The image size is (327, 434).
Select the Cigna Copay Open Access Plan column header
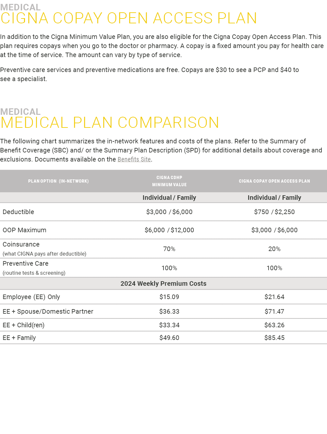[x=274, y=181]
